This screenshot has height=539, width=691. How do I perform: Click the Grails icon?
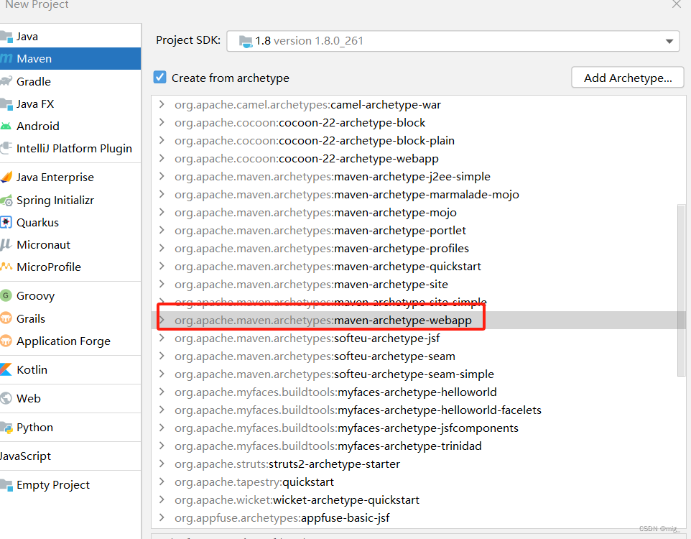(x=6, y=318)
